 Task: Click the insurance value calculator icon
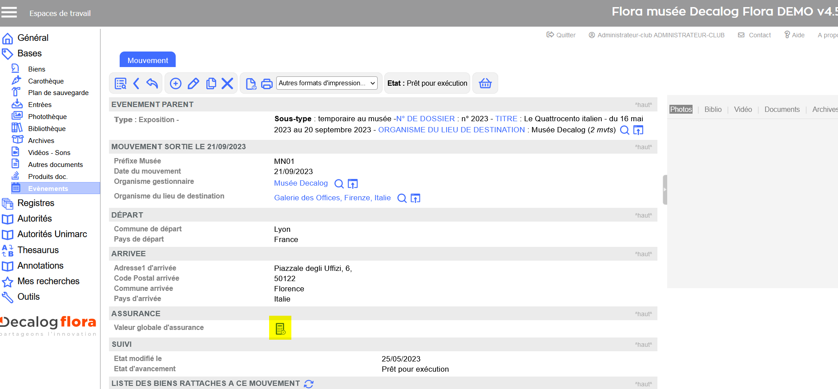pyautogui.click(x=280, y=329)
